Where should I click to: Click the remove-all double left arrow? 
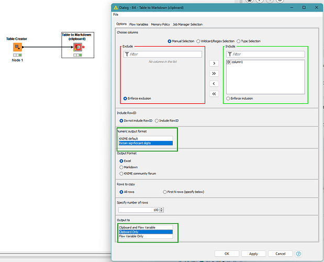click(214, 94)
